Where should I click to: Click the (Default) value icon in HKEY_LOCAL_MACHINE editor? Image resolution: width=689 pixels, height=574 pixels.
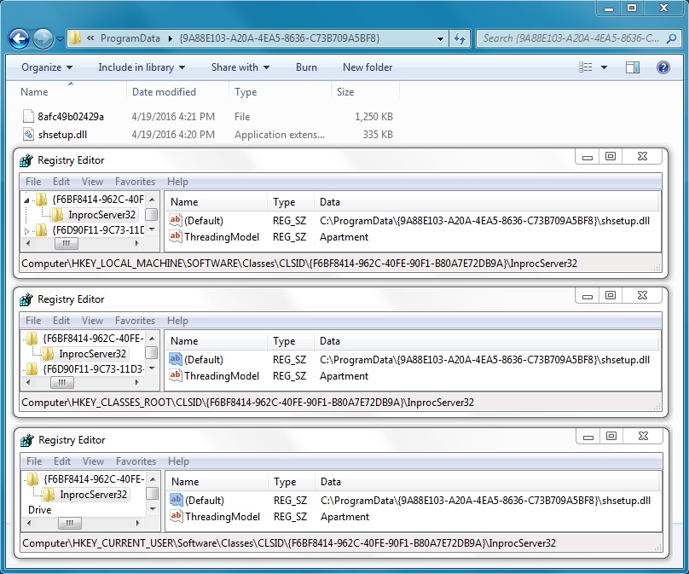(176, 220)
